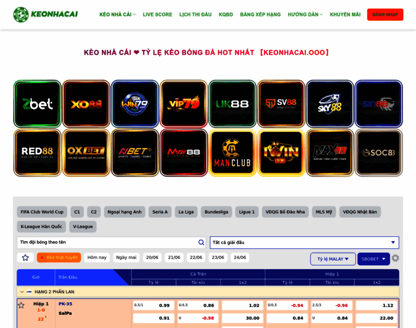The image size is (416, 328).
Task: Open the MAY88 bookmaker tile
Action: point(183,153)
